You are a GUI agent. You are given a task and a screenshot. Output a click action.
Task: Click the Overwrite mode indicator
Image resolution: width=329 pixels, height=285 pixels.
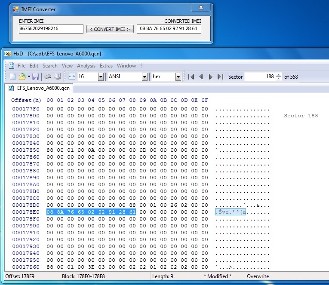258,276
